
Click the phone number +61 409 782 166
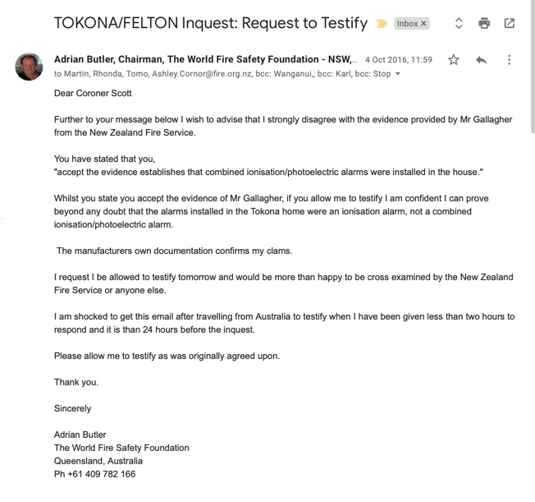[x=94, y=474]
